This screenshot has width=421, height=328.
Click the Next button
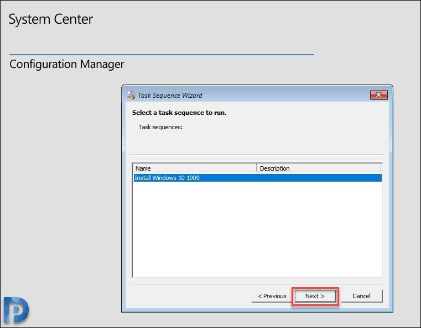(315, 296)
